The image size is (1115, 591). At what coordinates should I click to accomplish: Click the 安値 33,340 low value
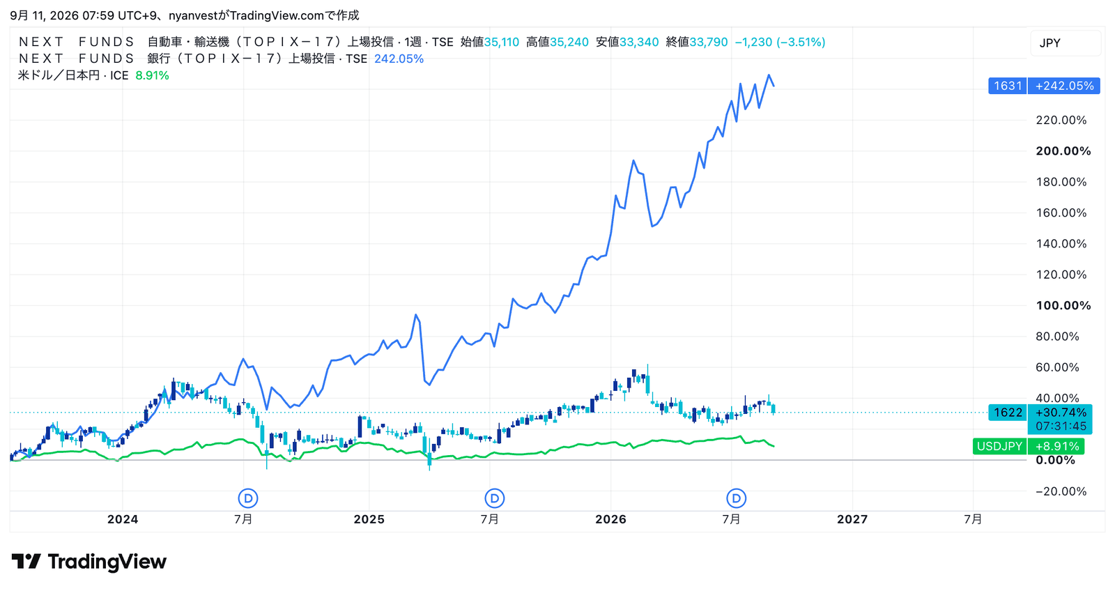coord(627,42)
